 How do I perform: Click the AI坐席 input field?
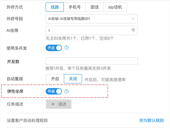[x=92, y=30]
